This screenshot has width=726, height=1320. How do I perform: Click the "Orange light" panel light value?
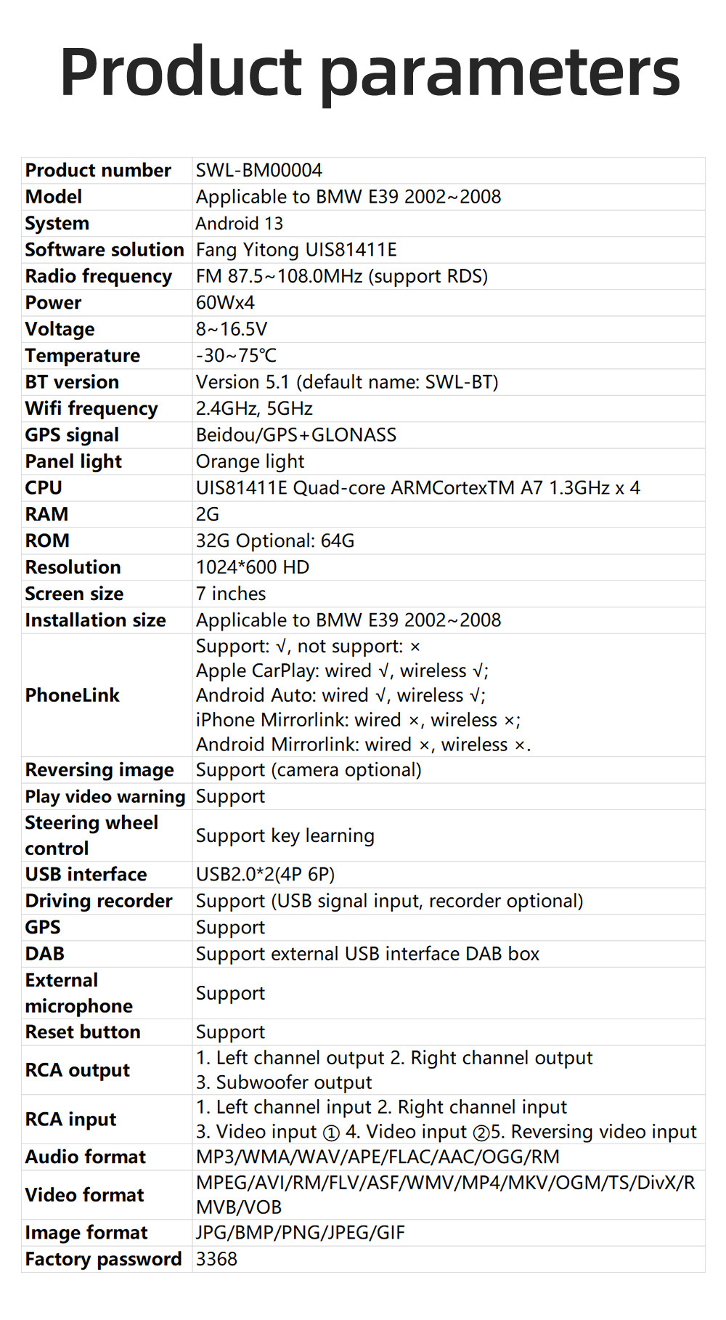(x=250, y=462)
